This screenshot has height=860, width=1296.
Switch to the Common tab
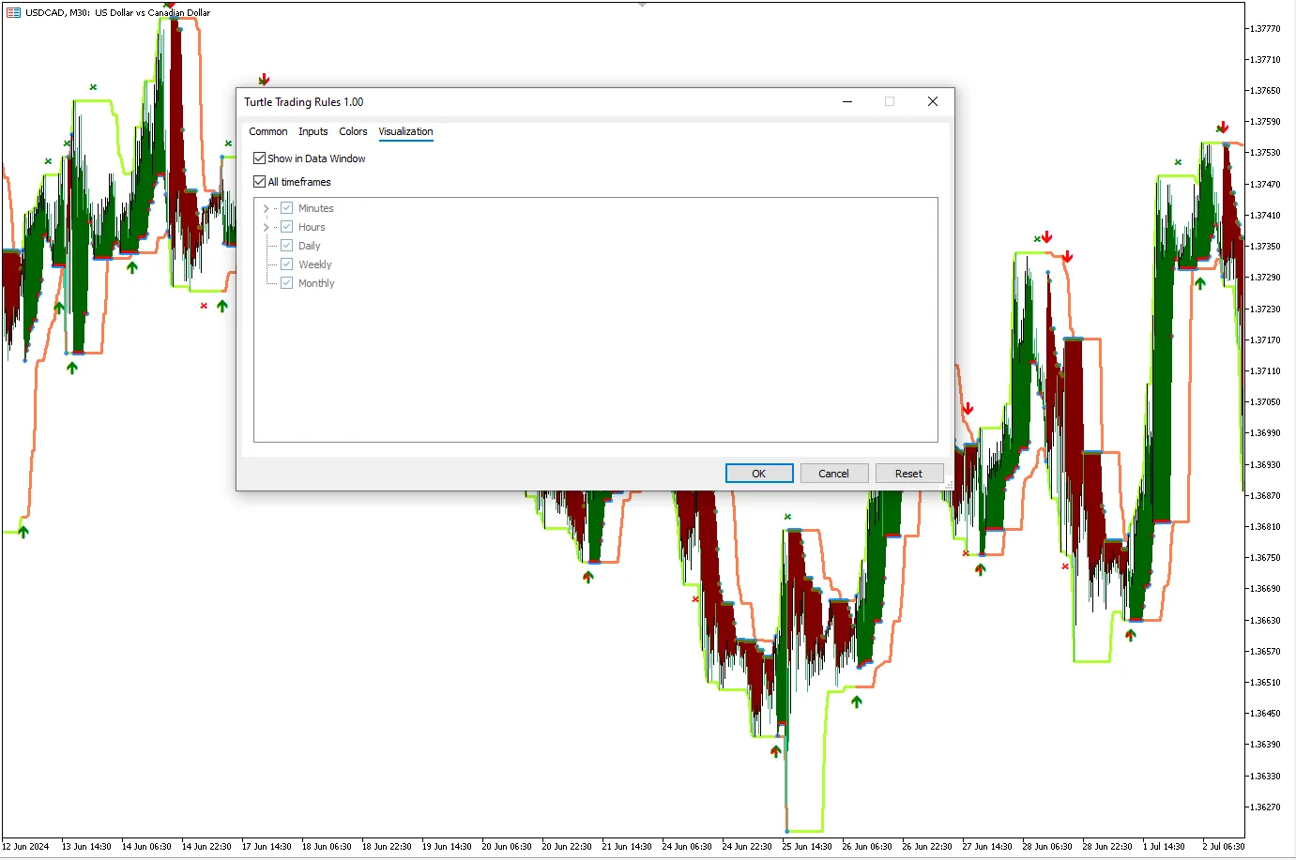click(x=268, y=132)
